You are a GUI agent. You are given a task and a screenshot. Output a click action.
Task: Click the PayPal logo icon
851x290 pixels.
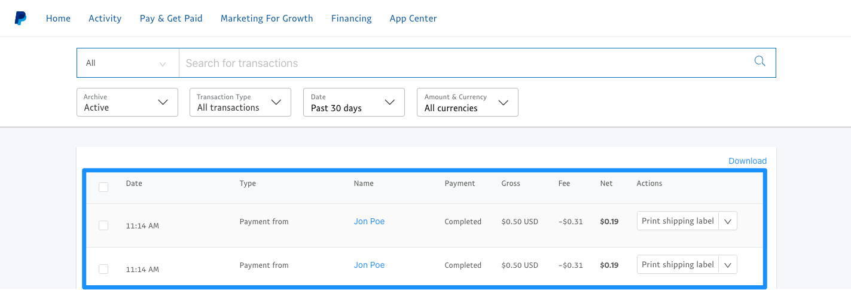(21, 19)
